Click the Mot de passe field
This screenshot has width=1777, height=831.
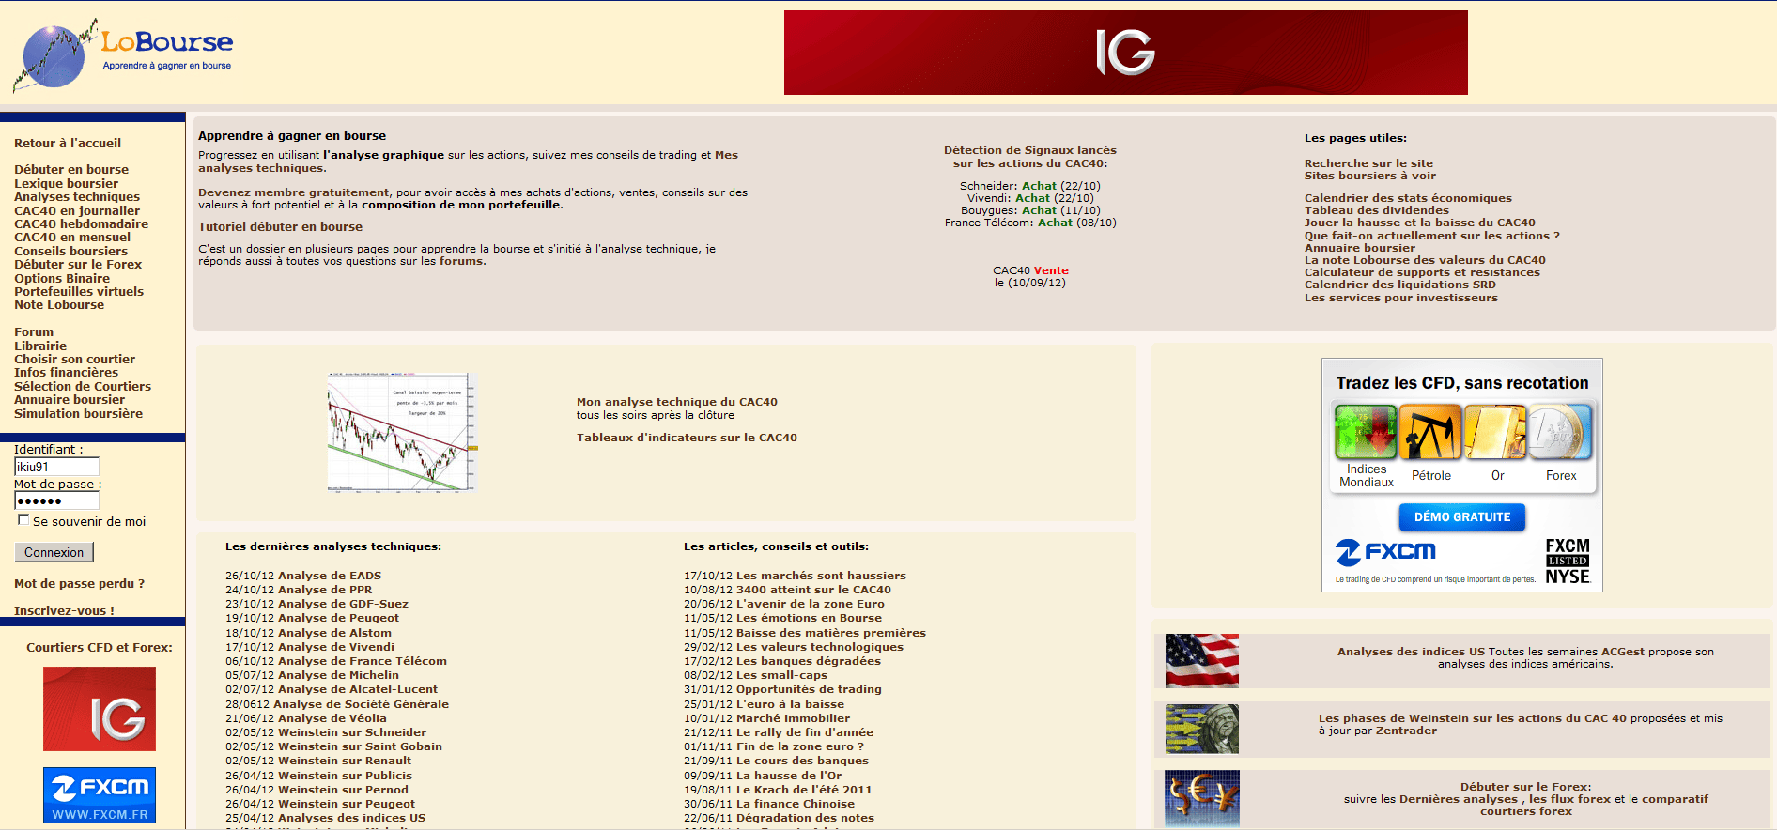pyautogui.click(x=56, y=501)
